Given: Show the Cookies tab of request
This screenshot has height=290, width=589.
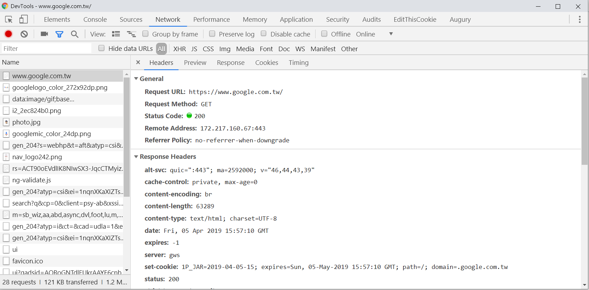Looking at the screenshot, I should [266, 62].
